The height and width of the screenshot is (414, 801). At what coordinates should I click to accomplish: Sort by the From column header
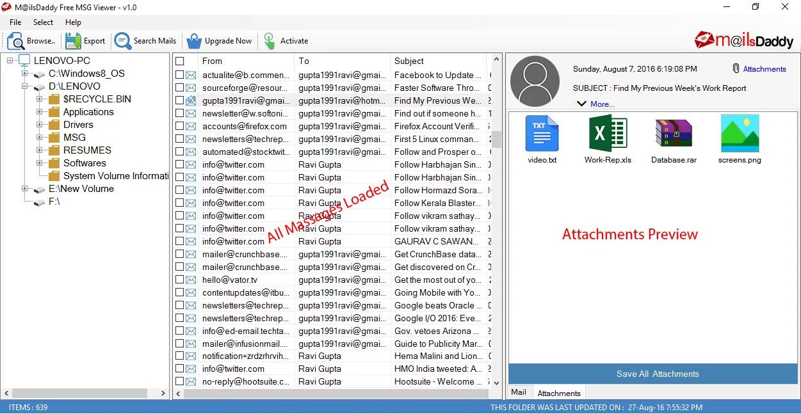click(246, 61)
